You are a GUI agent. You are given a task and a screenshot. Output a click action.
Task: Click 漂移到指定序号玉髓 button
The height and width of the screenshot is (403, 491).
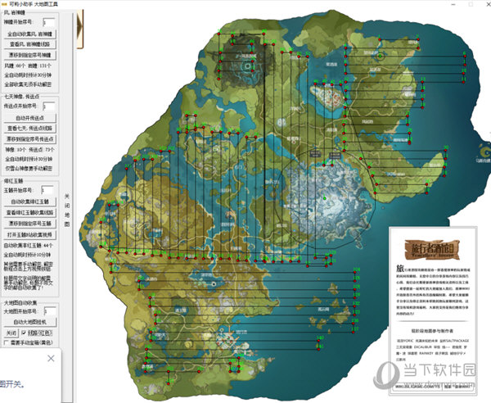[x=30, y=223]
